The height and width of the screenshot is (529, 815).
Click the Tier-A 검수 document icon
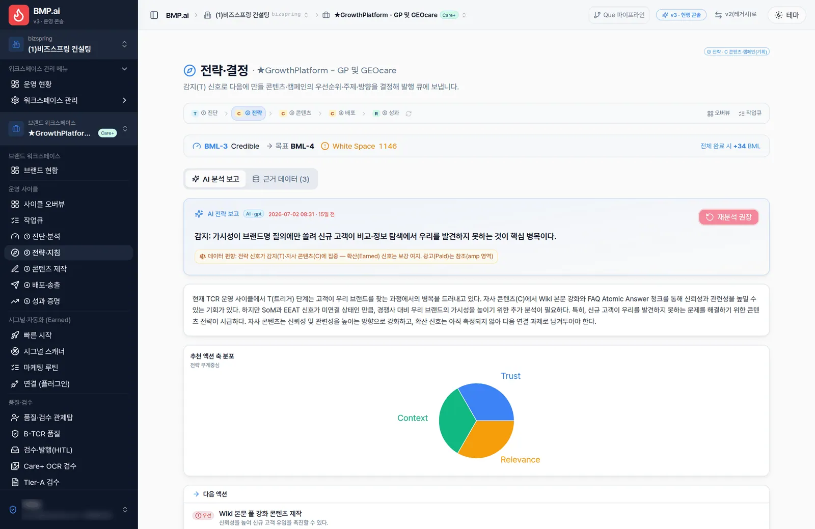pos(15,482)
